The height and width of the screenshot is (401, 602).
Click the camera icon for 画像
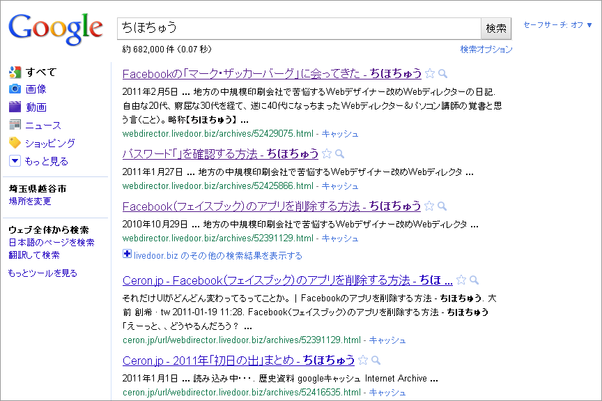pyautogui.click(x=15, y=89)
